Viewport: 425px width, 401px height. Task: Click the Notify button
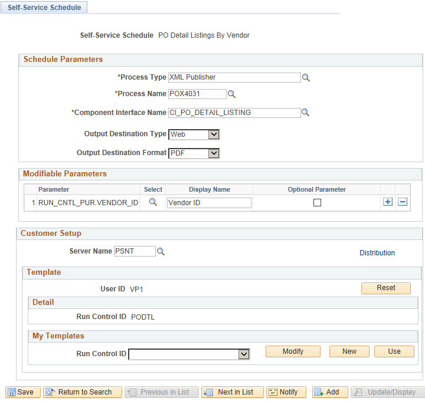coord(286,392)
